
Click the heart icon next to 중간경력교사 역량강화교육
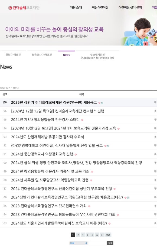point(76,155)
